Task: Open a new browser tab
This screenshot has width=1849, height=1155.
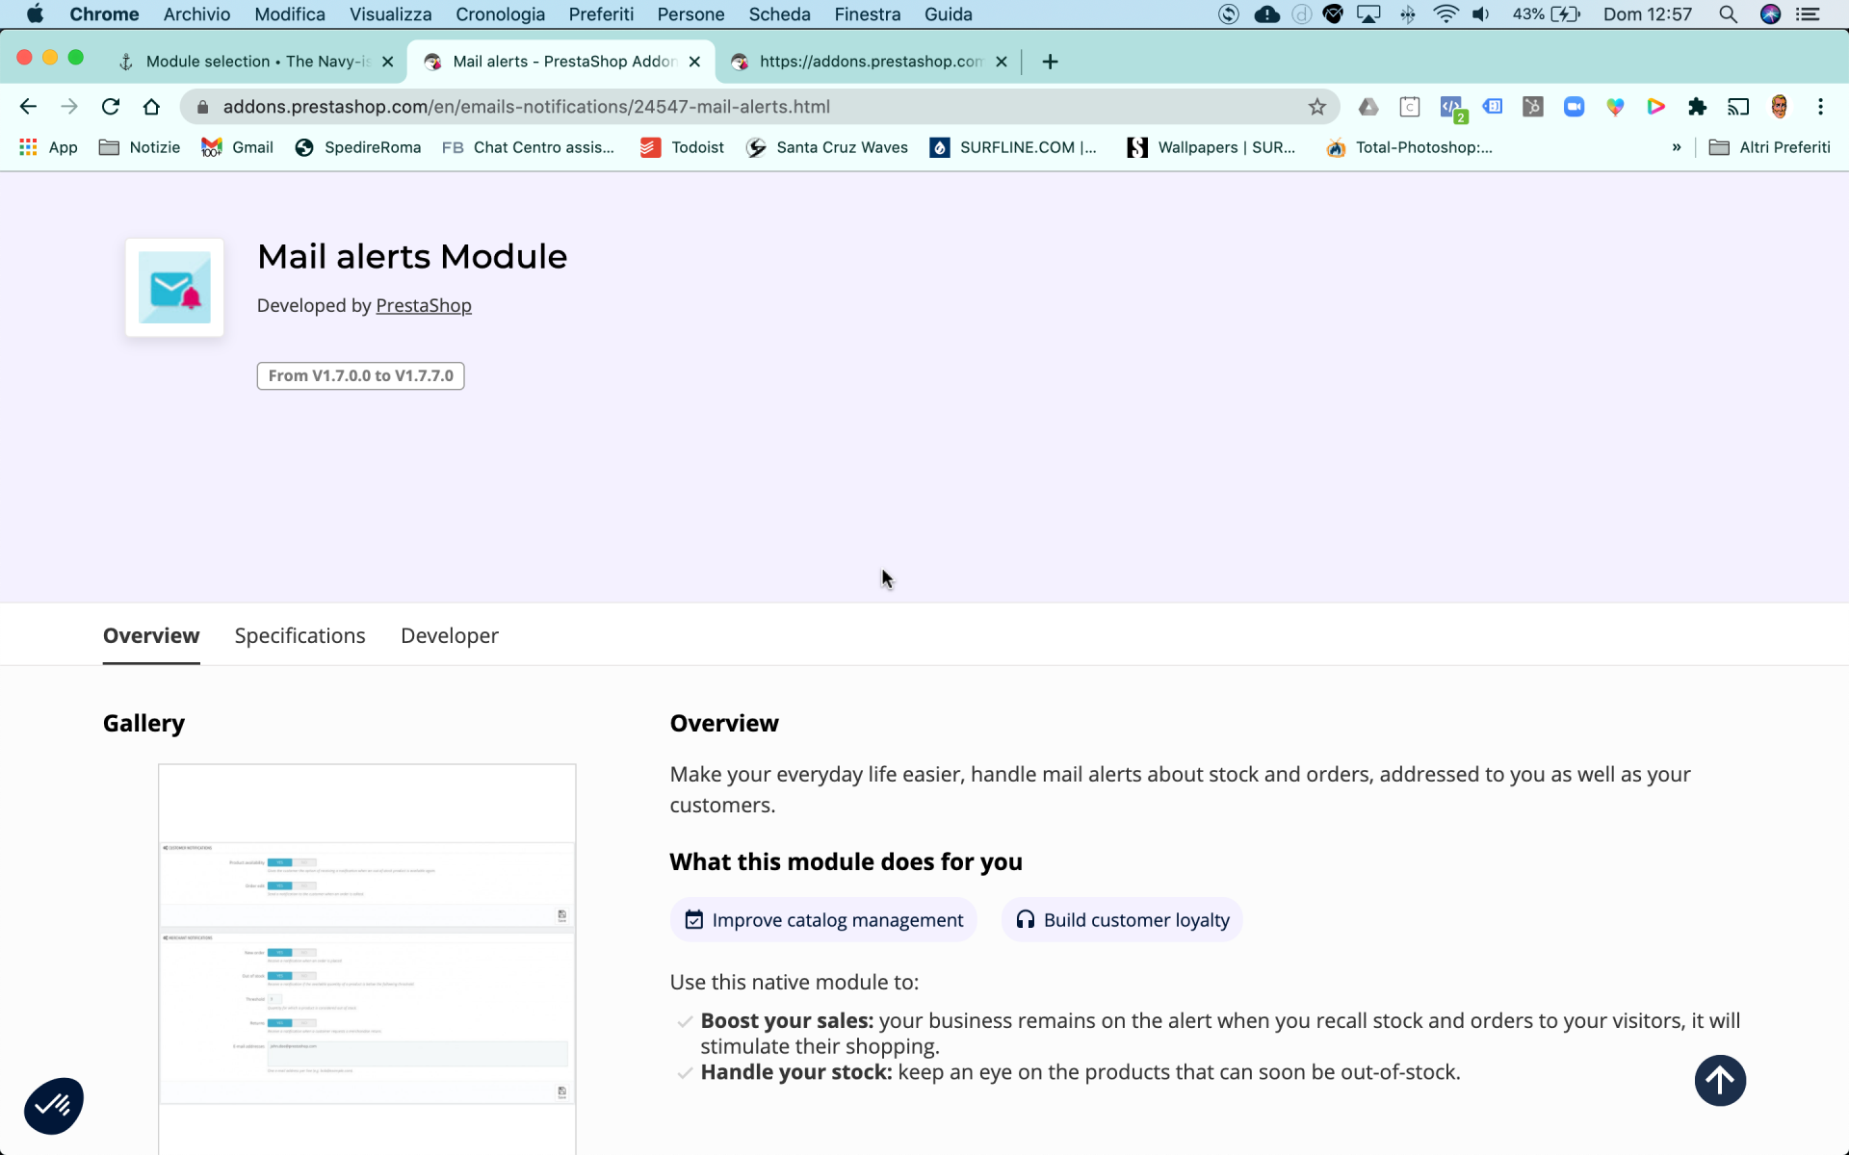Action: (x=1050, y=62)
